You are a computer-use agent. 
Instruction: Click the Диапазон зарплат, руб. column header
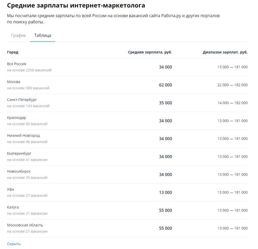225,52
